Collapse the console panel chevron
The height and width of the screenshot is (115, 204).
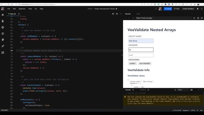pos(201,90)
